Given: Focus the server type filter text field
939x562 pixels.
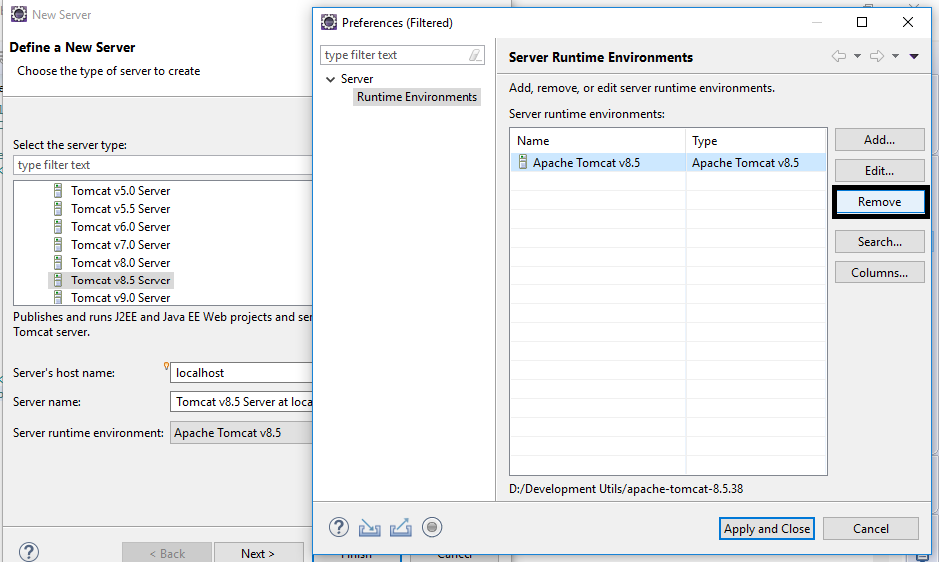Looking at the screenshot, I should coord(163,165).
